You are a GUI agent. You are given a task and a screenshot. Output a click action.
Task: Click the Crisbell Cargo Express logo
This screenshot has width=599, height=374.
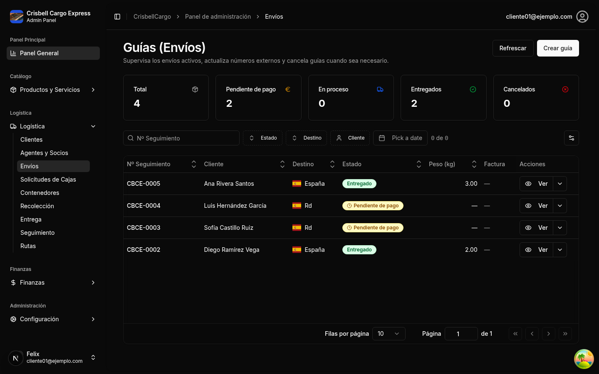pyautogui.click(x=17, y=17)
